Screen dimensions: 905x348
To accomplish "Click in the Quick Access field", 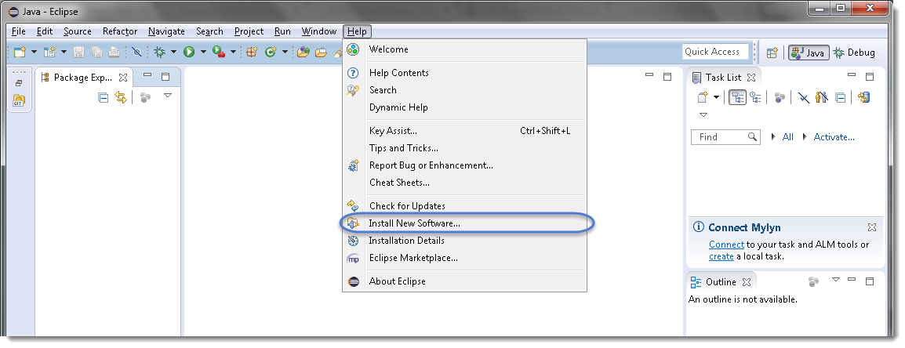I will pyautogui.click(x=715, y=52).
